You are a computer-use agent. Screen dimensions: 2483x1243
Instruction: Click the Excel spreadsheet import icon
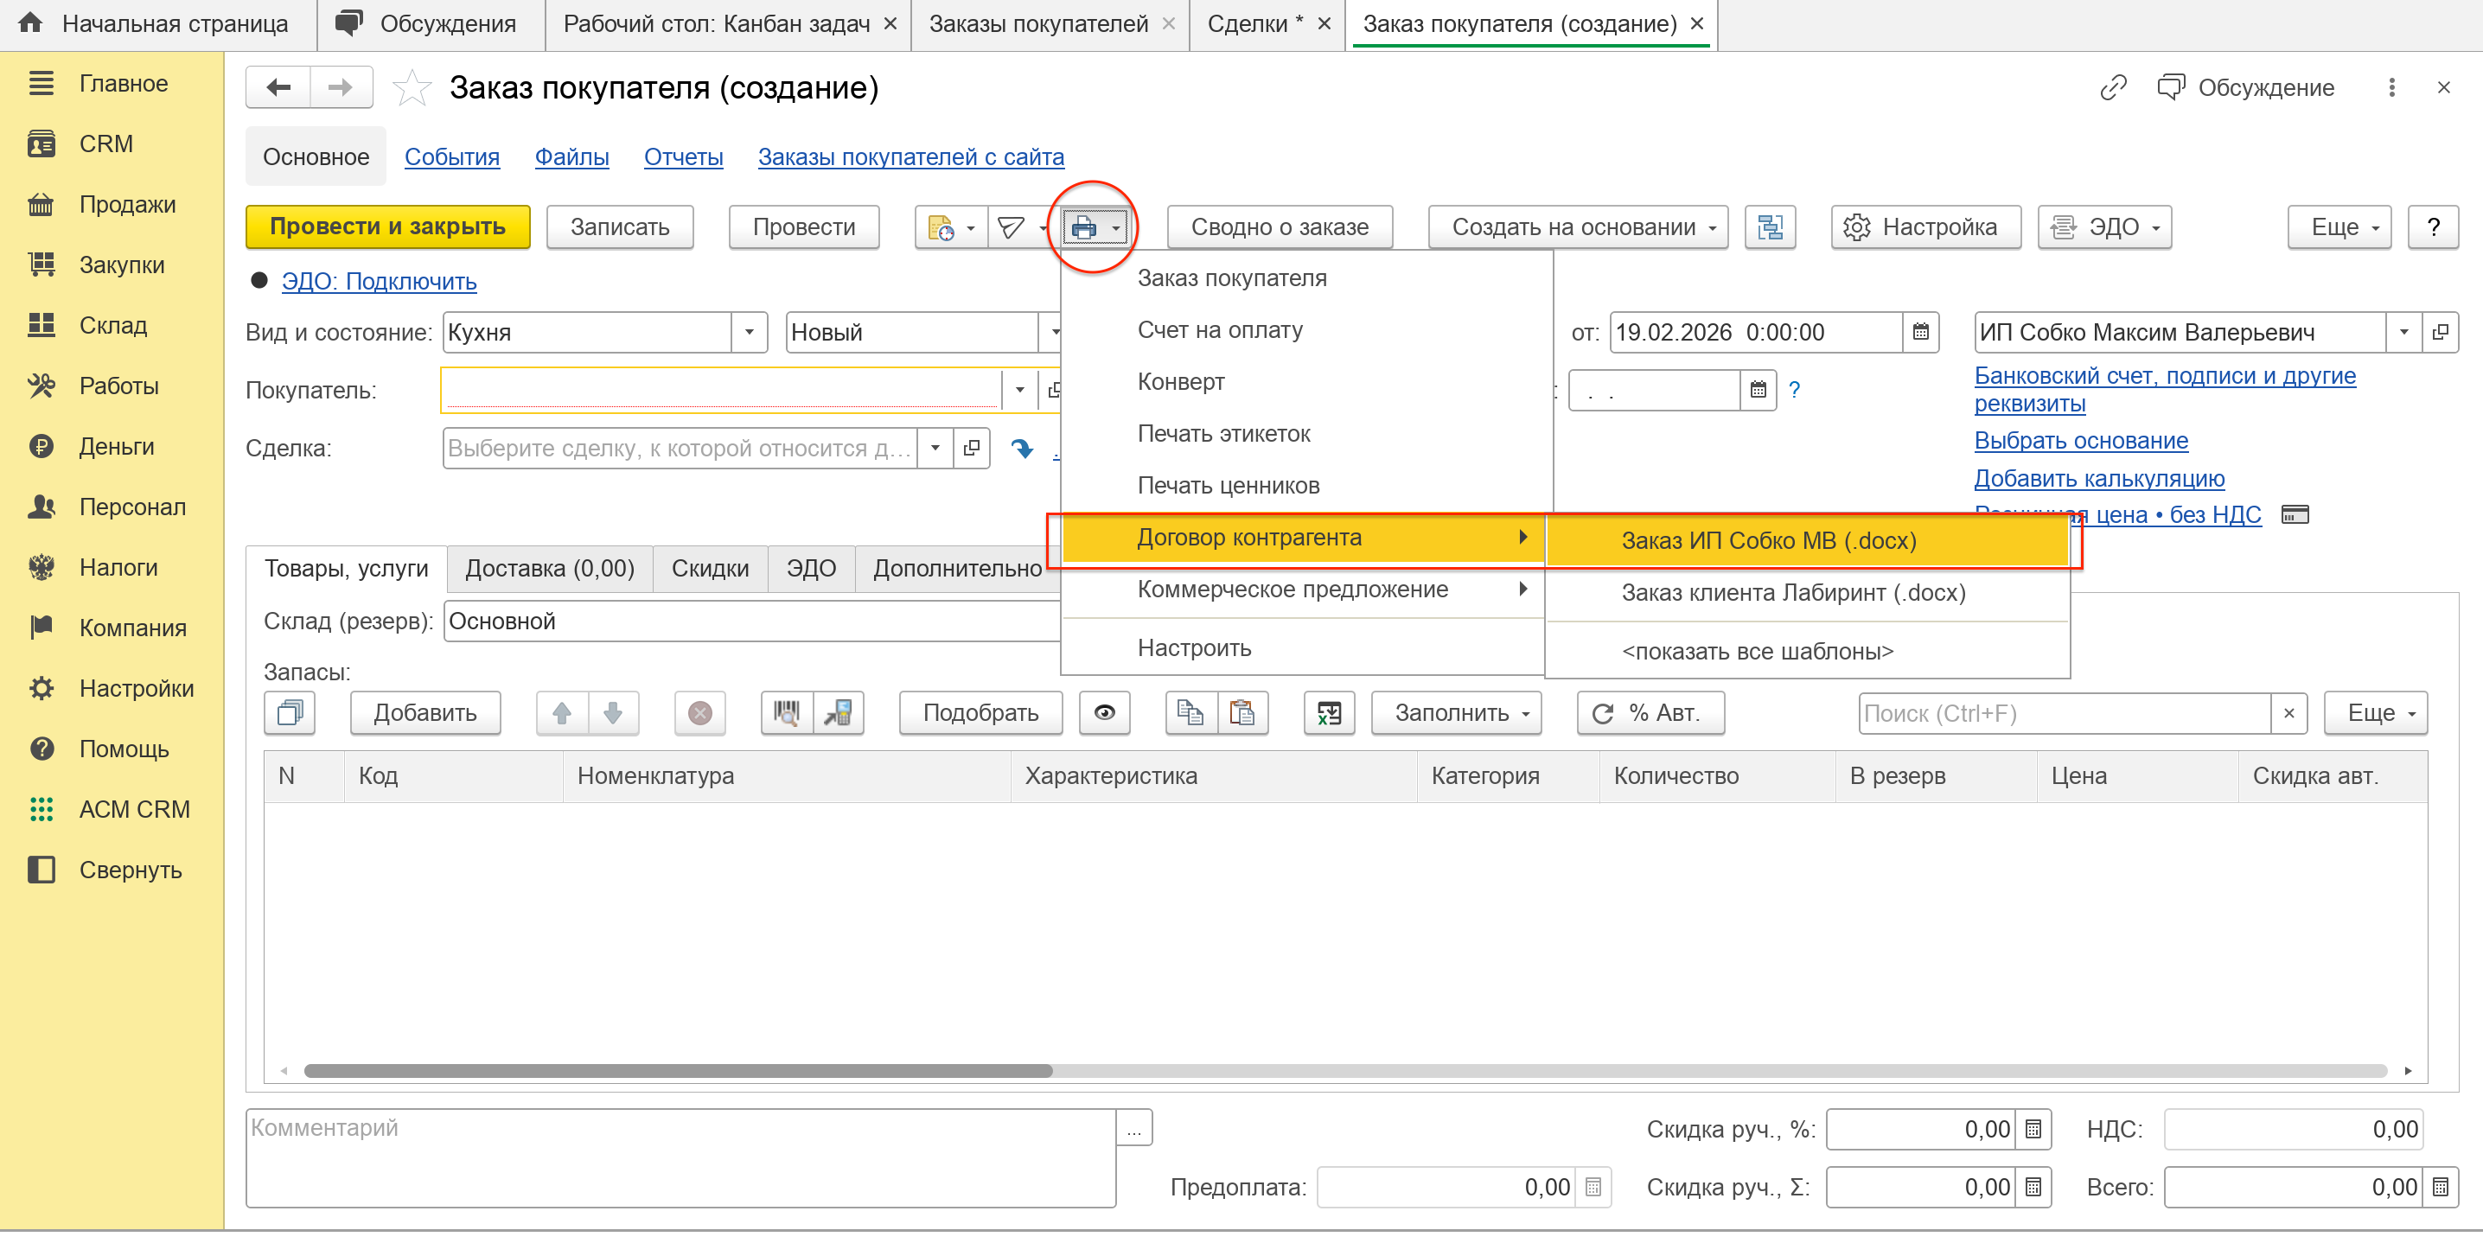tap(1328, 713)
